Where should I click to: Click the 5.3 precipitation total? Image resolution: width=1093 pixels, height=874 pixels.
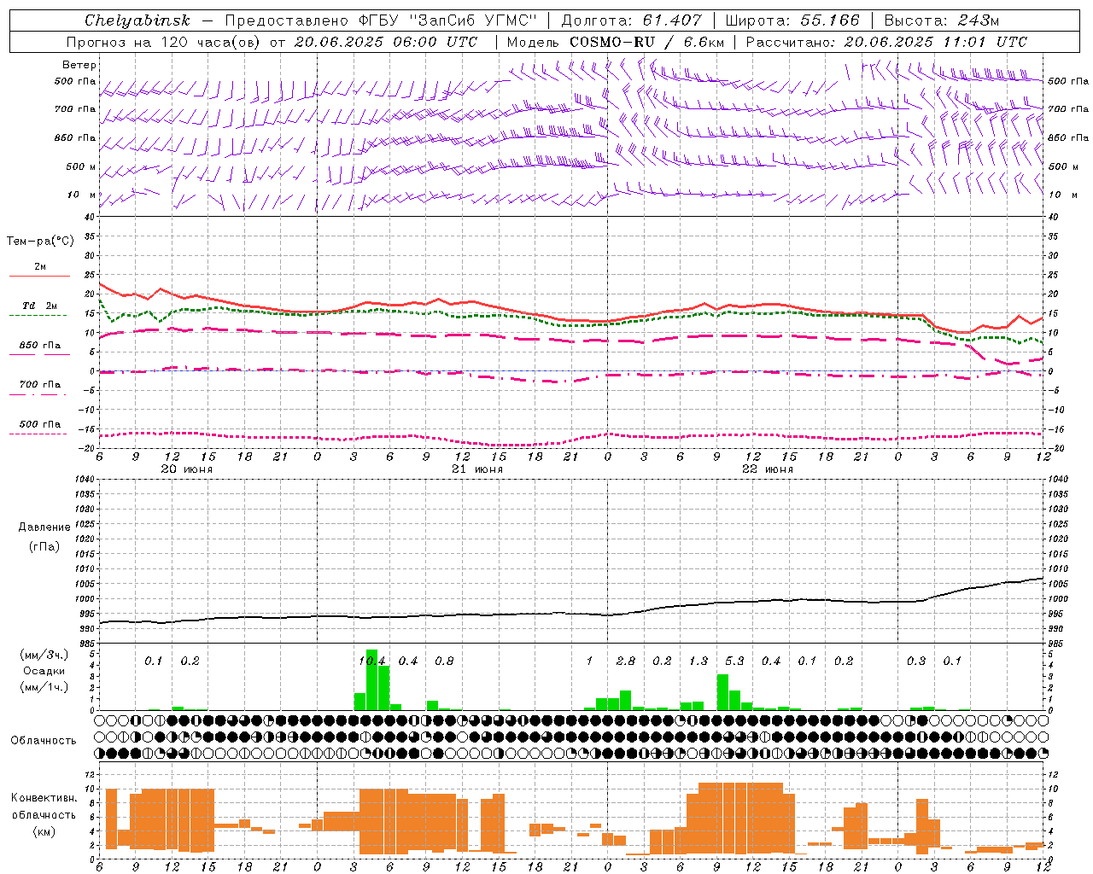click(x=734, y=661)
